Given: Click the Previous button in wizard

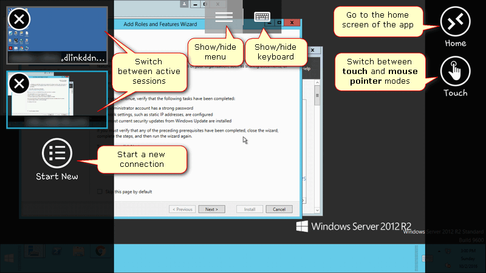Looking at the screenshot, I should (x=182, y=209).
